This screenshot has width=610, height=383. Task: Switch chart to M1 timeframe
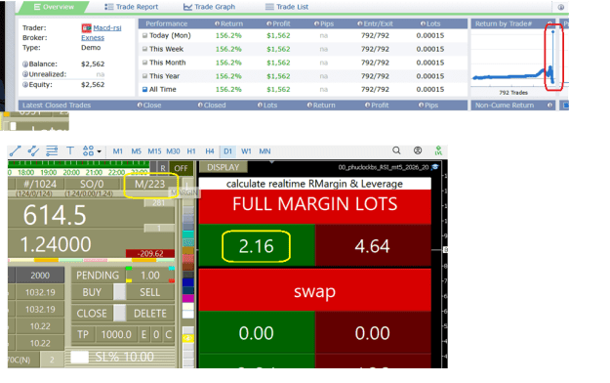[x=117, y=151]
